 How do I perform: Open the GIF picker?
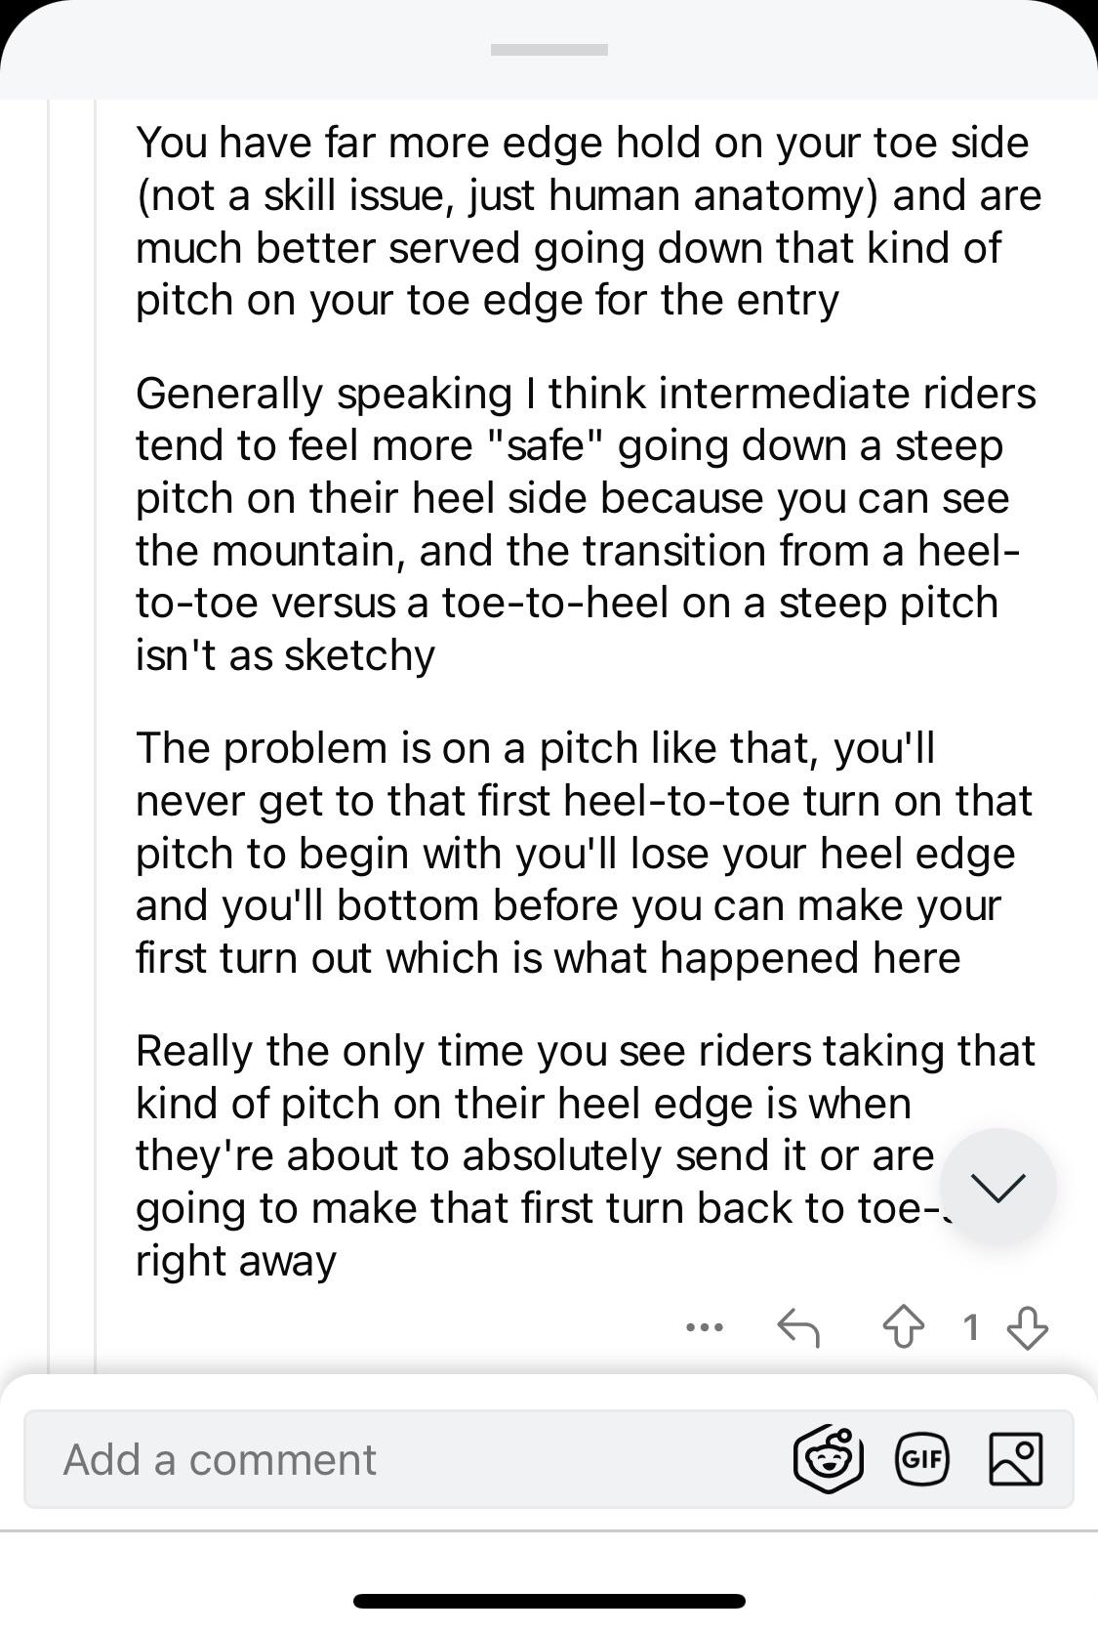922,1457
